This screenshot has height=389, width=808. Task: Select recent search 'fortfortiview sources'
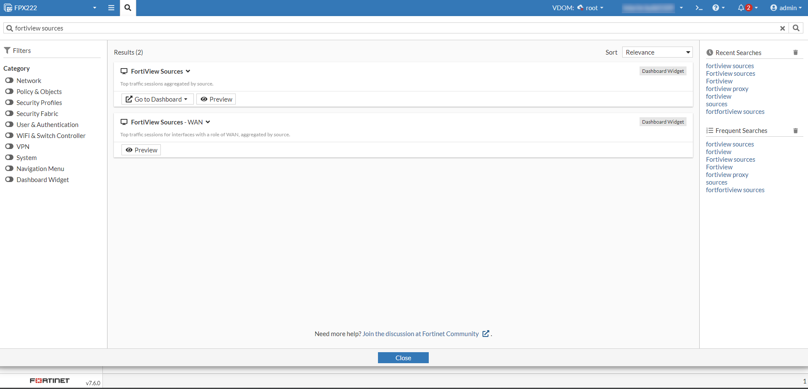(x=735, y=112)
